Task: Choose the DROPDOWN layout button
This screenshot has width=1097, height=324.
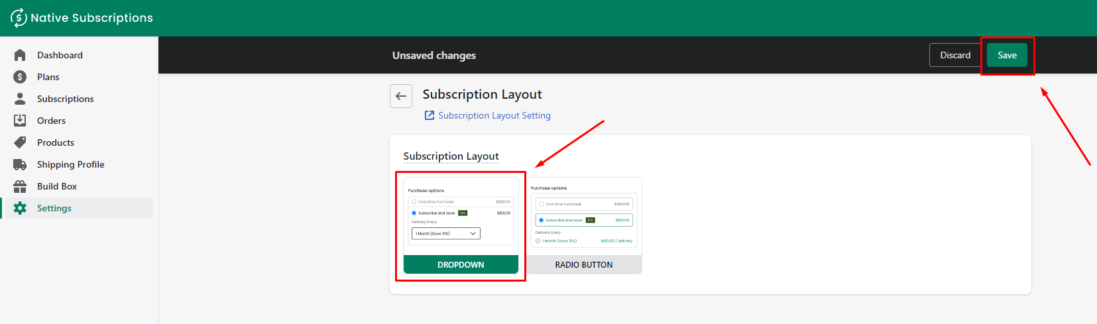Action: pos(461,264)
